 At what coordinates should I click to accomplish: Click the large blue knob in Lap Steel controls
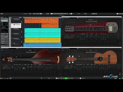tap(87, 37)
